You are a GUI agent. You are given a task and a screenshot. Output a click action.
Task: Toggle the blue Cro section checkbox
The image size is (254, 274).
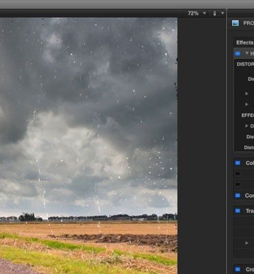click(238, 269)
